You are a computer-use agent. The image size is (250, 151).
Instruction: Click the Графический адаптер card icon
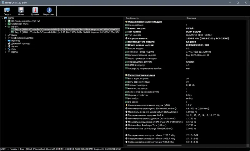[x=9, y=38]
